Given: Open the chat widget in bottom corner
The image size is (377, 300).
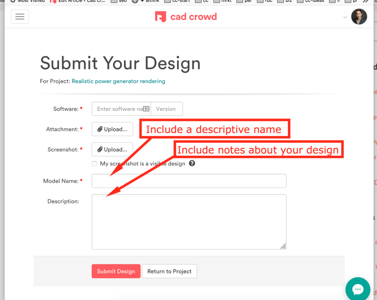Looking at the screenshot, I should [x=357, y=289].
